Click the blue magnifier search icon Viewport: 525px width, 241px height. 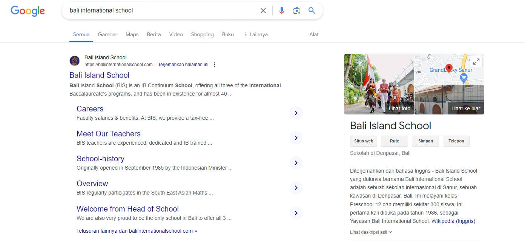[x=312, y=11]
